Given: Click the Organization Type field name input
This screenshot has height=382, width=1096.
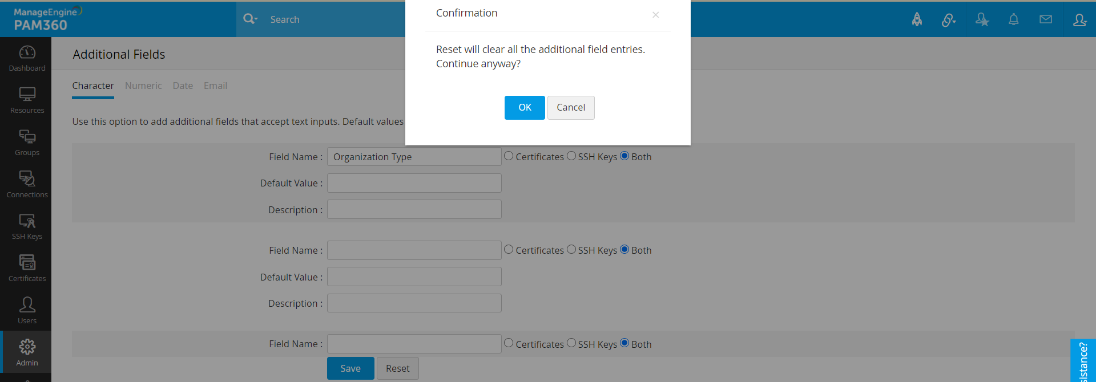Looking at the screenshot, I should 414,157.
